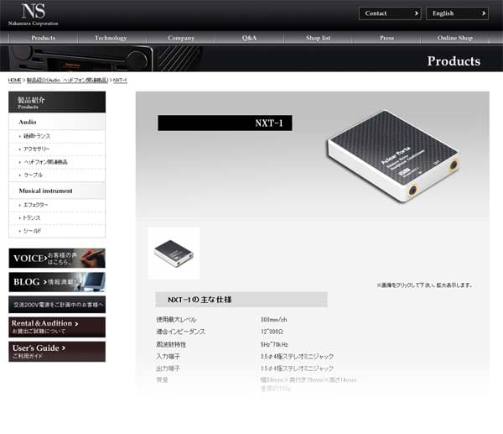Click the NXT-1 breadcrumb link
Image resolution: width=503 pixels, height=434 pixels.
tap(120, 80)
